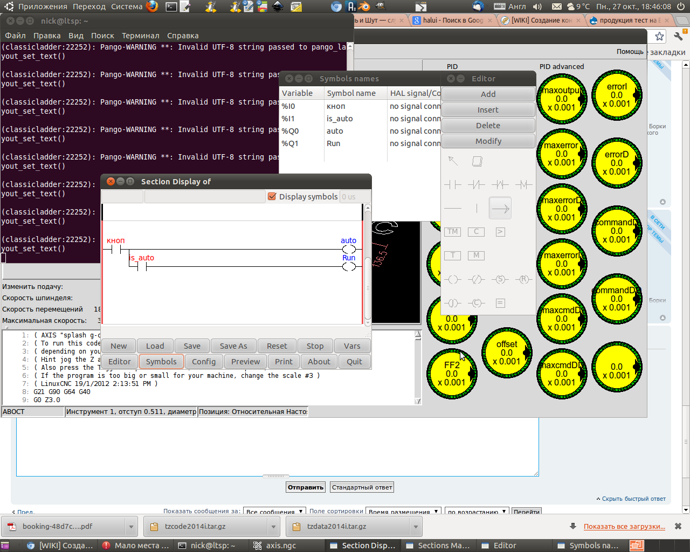The image size is (690, 552).
Task: Click the Insert button in Editor
Action: click(x=488, y=110)
